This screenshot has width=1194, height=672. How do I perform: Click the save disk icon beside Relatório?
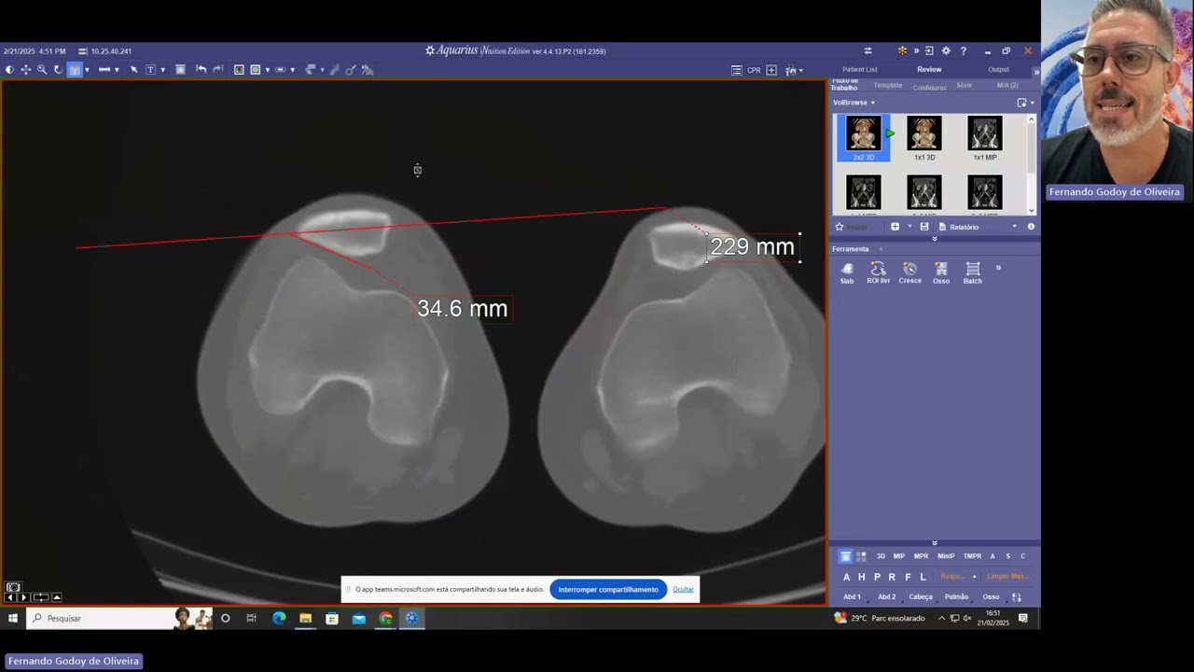[924, 227]
